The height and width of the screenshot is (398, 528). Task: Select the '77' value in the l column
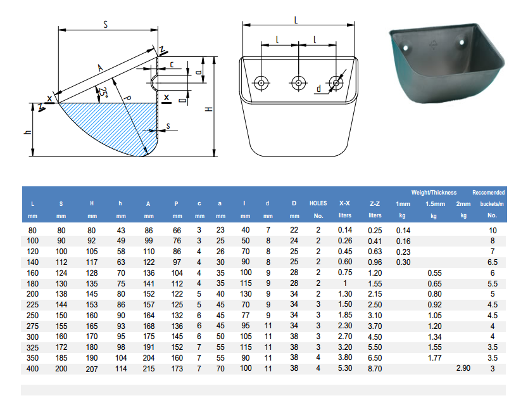246,316
